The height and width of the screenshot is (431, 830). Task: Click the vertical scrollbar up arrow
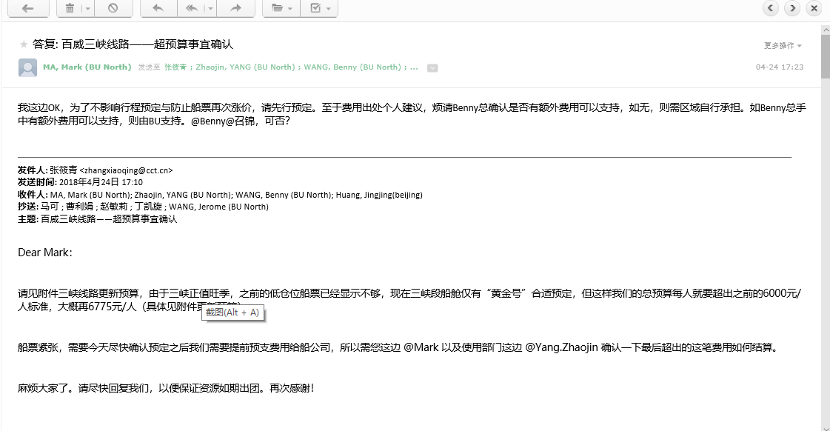pyautogui.click(x=825, y=30)
